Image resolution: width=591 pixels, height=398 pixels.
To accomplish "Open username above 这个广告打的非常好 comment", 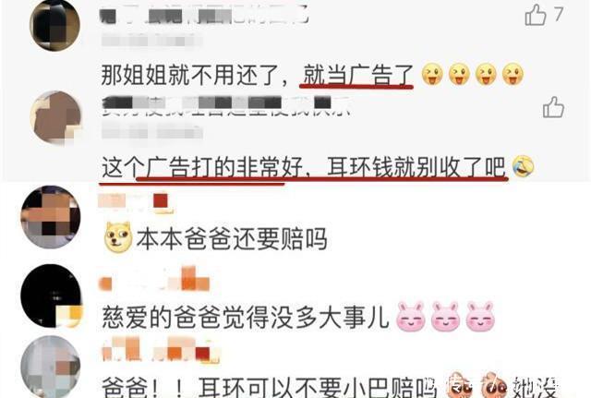I will [x=226, y=105].
